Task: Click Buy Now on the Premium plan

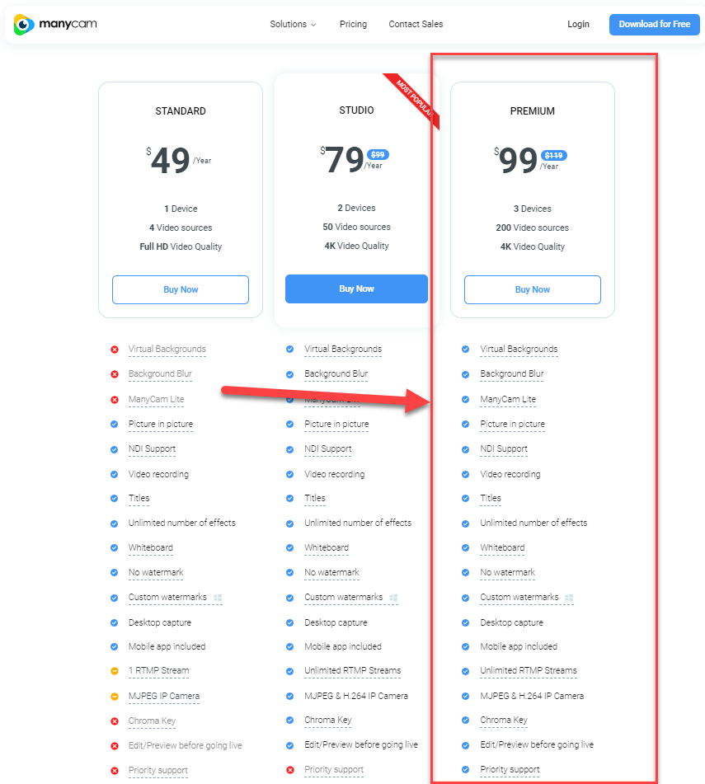Action: coord(532,289)
